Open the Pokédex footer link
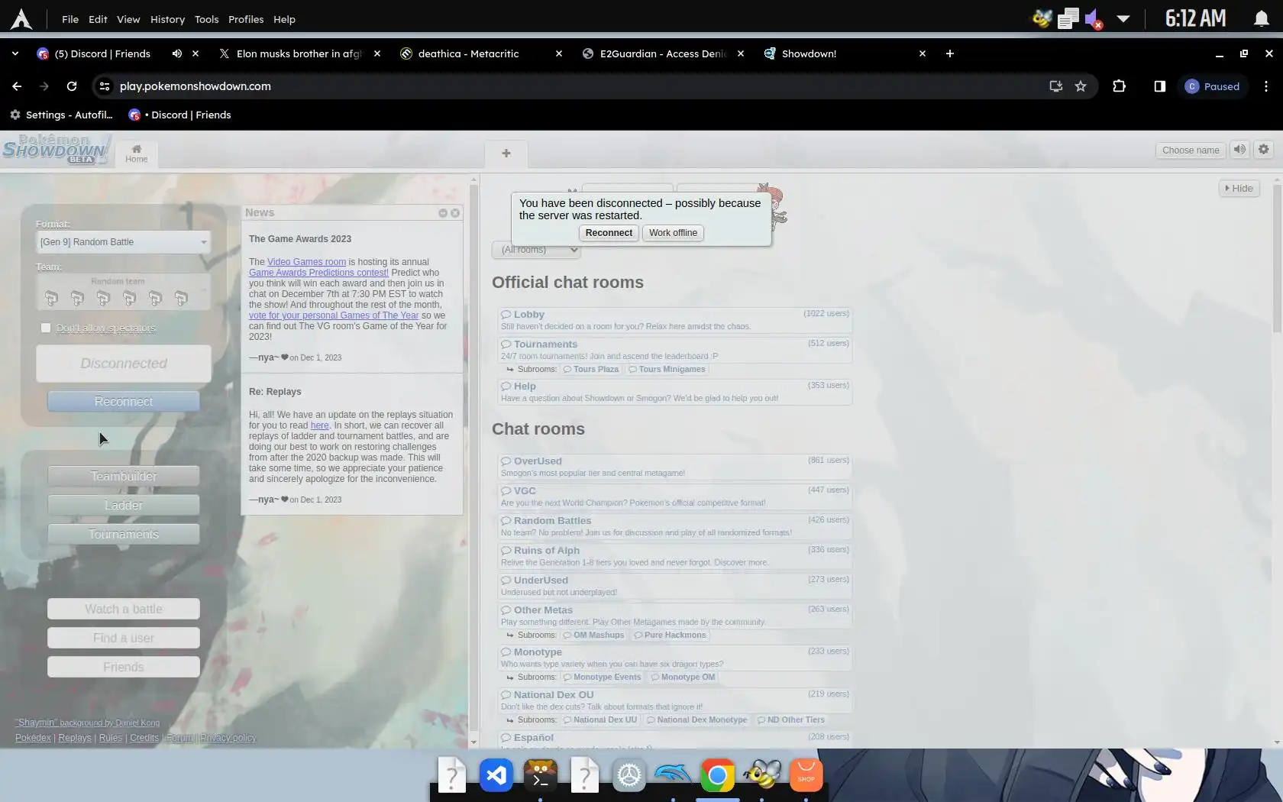This screenshot has width=1283, height=802. tap(33, 738)
